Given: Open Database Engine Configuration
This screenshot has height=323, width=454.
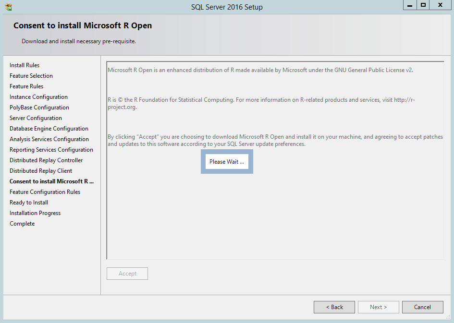Looking at the screenshot, I should click(x=49, y=128).
